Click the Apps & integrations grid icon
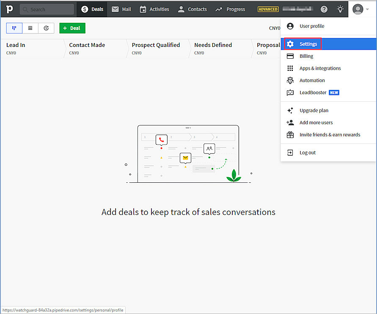 pos(290,68)
